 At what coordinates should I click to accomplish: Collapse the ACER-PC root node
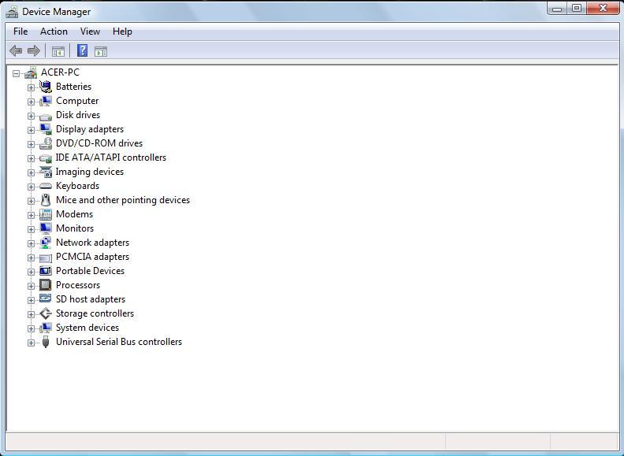click(16, 72)
